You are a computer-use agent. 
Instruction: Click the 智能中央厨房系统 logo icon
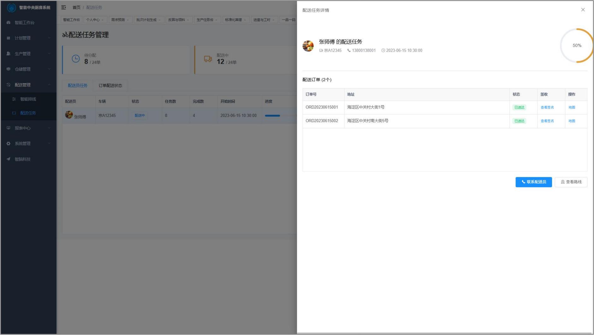pos(11,8)
